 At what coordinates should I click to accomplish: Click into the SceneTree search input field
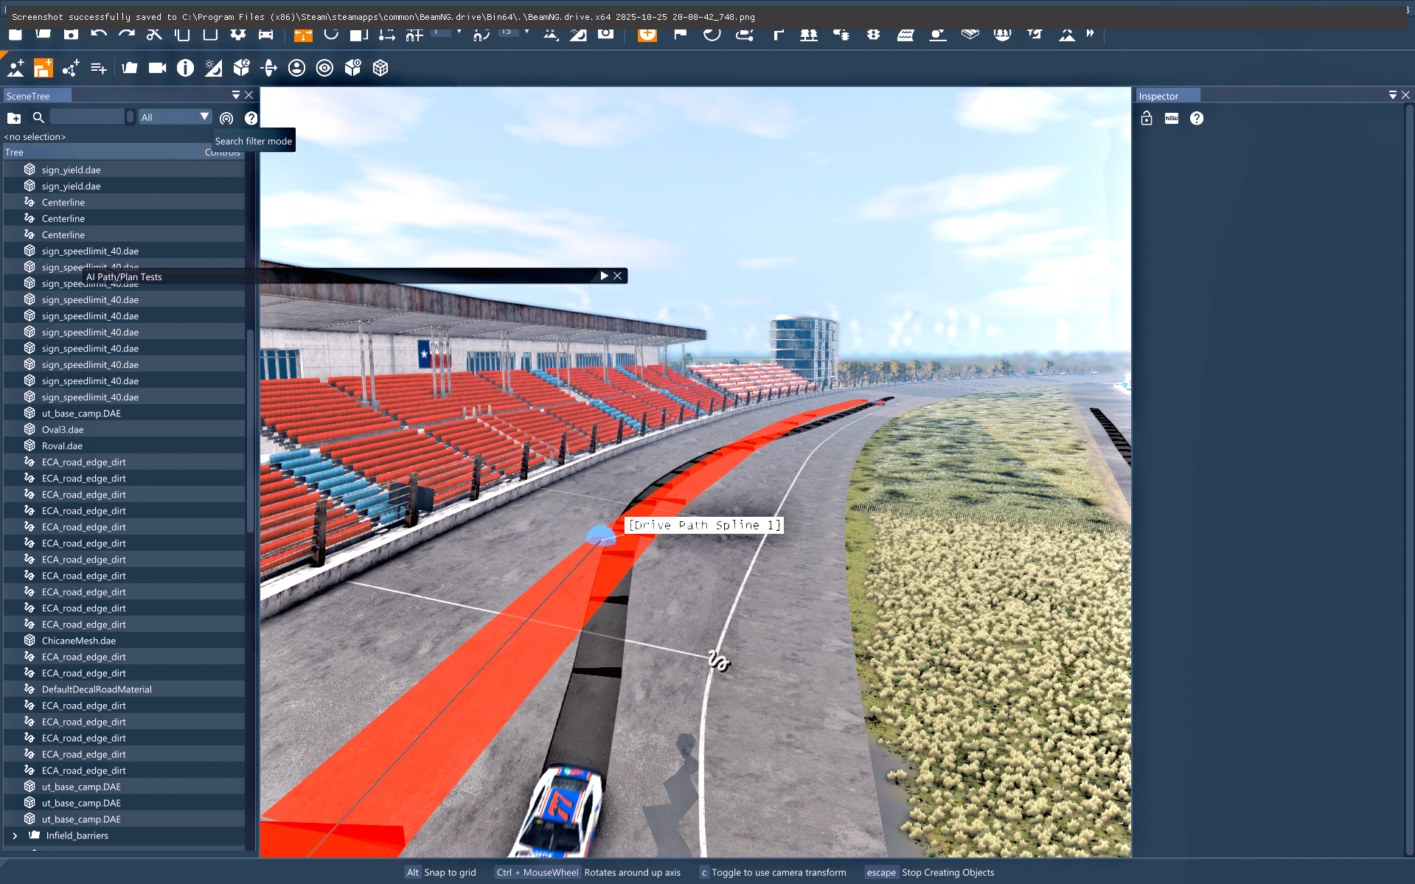pos(88,117)
